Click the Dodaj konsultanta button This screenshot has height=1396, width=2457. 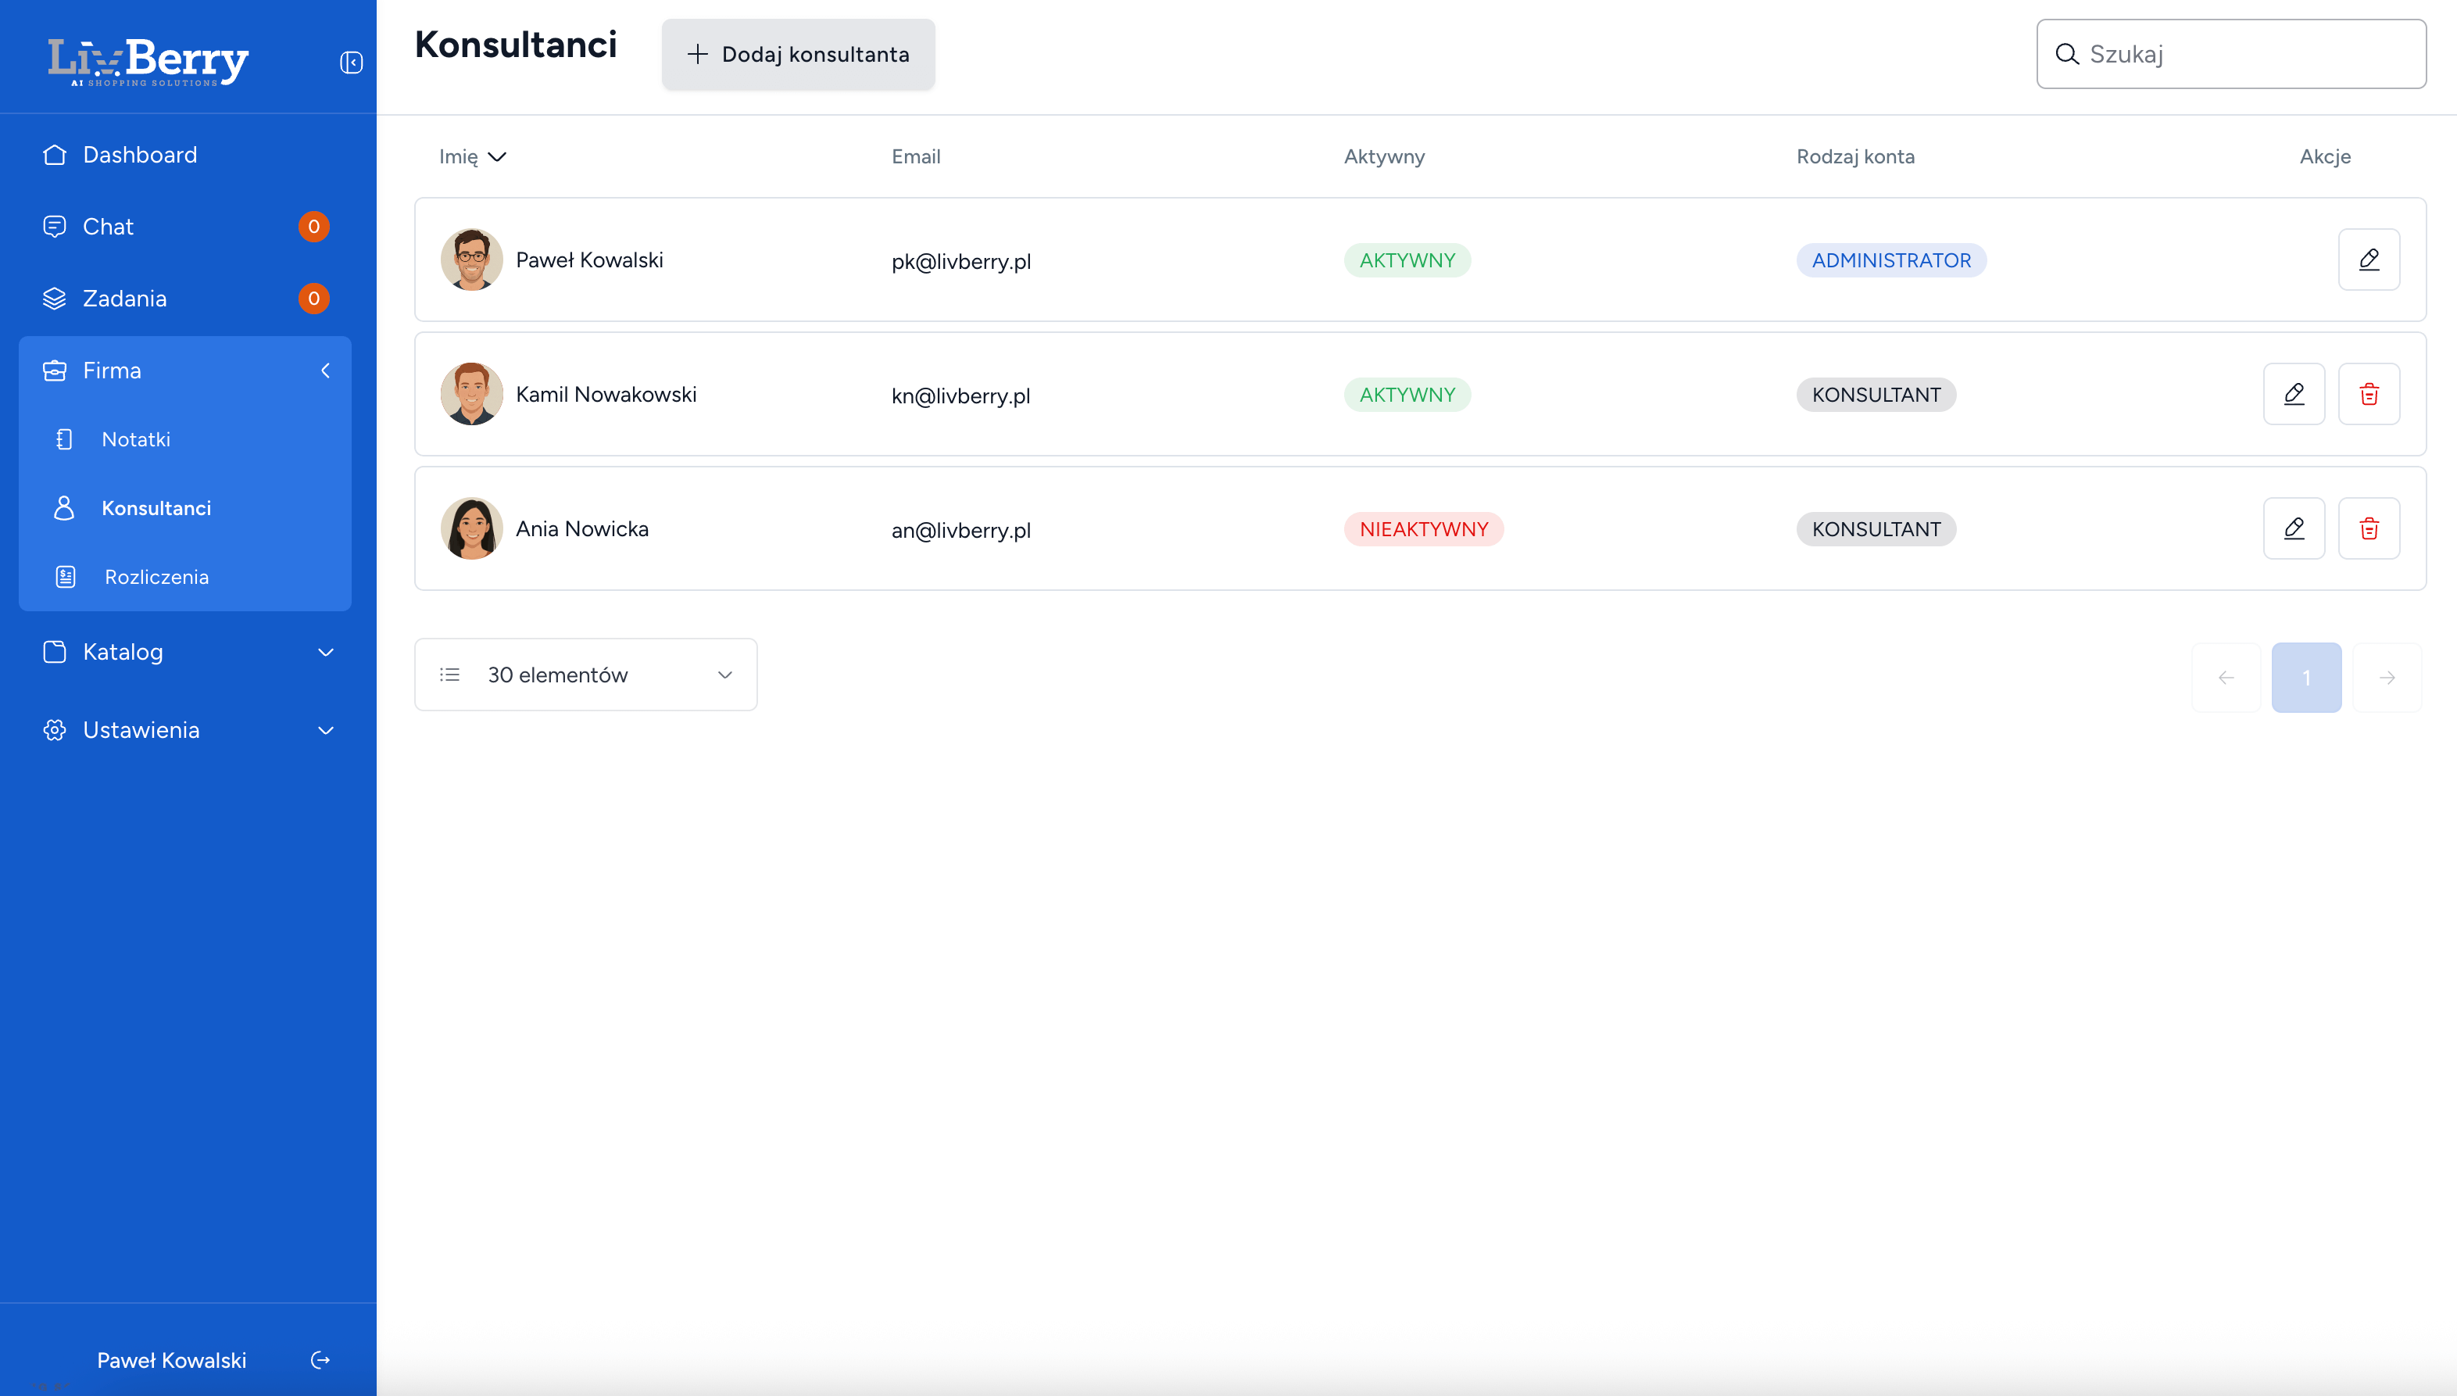coord(798,55)
